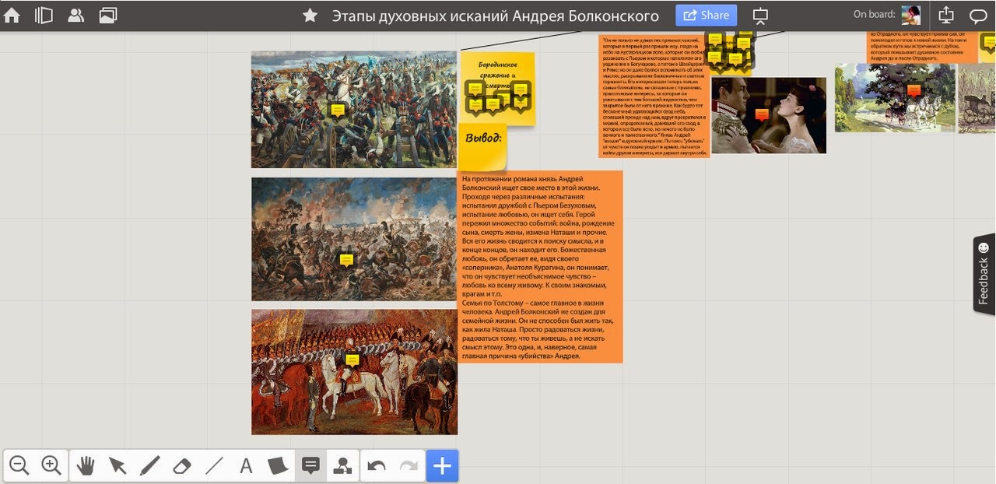The height and width of the screenshot is (484, 996).
Task: Select the dancing couple photo
Action: [x=769, y=115]
